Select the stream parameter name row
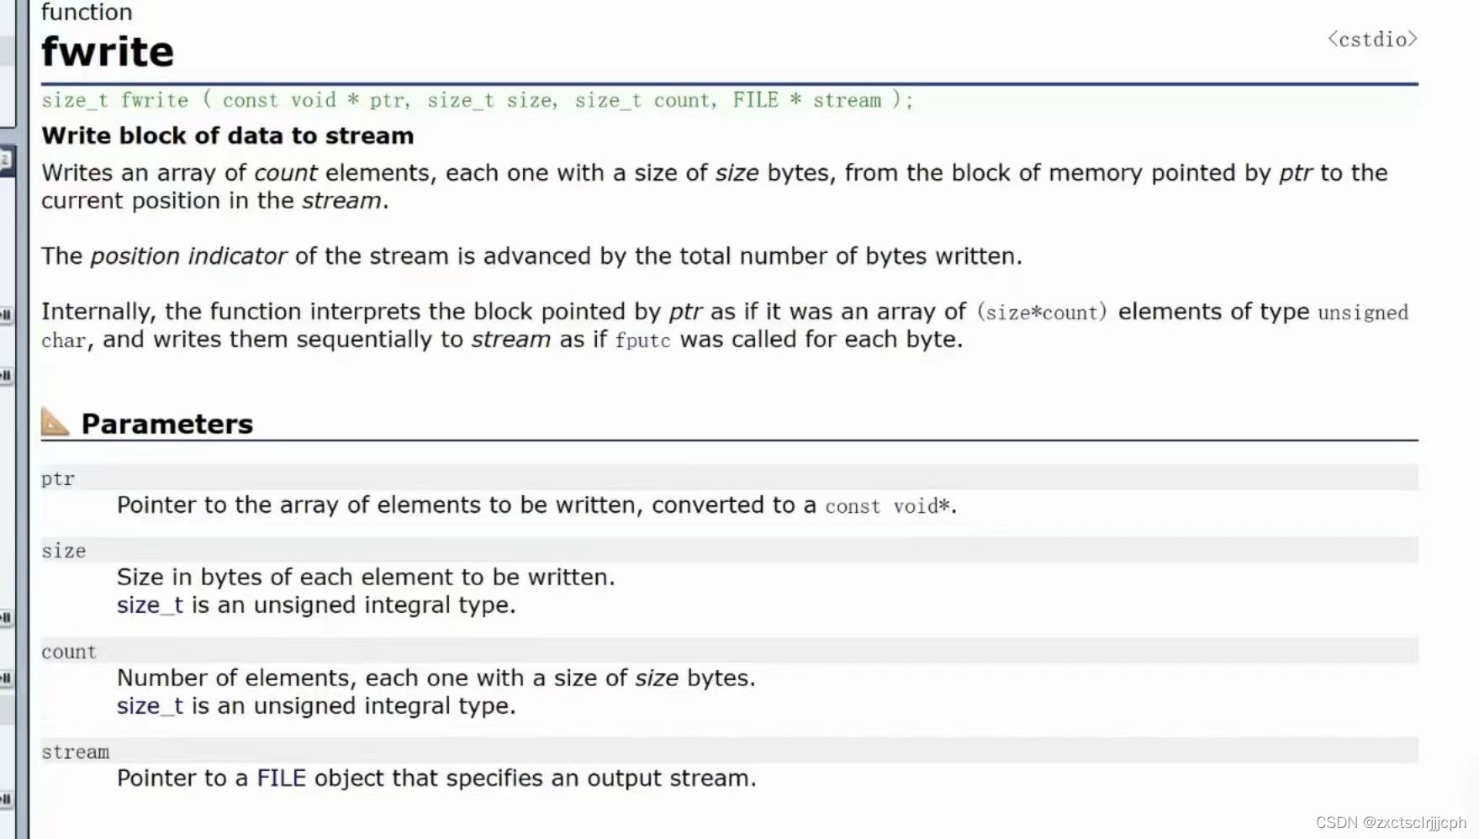1479x839 pixels. click(730, 752)
